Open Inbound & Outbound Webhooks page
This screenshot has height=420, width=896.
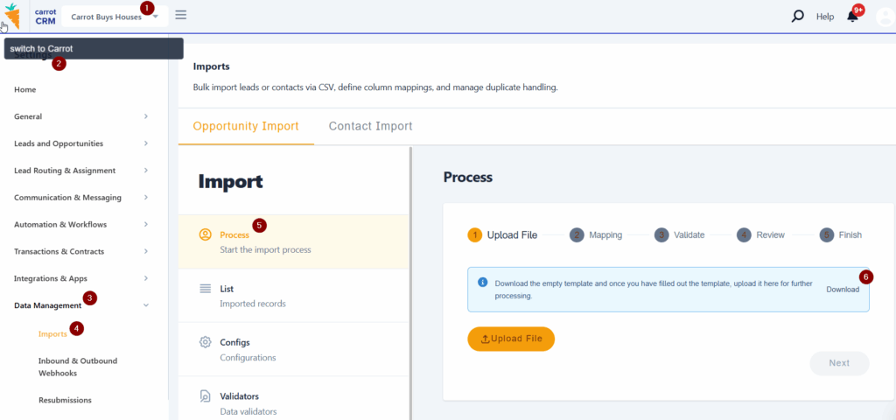(x=78, y=367)
